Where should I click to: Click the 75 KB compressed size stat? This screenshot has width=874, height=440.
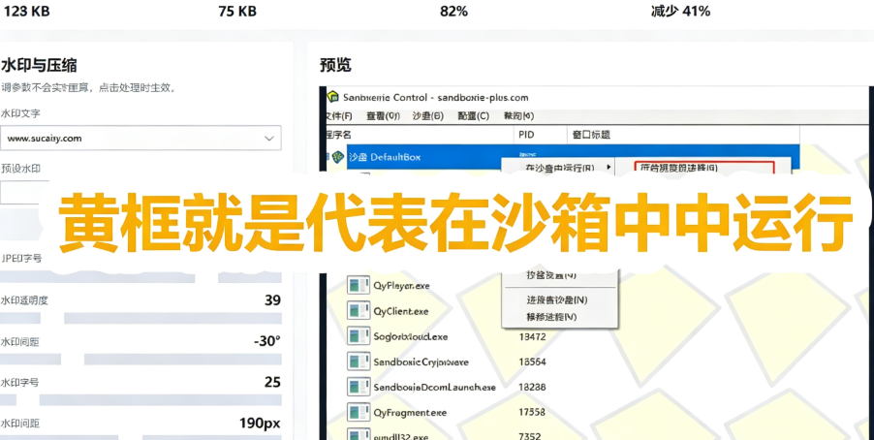click(237, 12)
